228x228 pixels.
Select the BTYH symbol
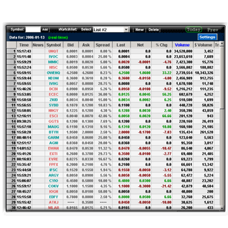point(53,132)
